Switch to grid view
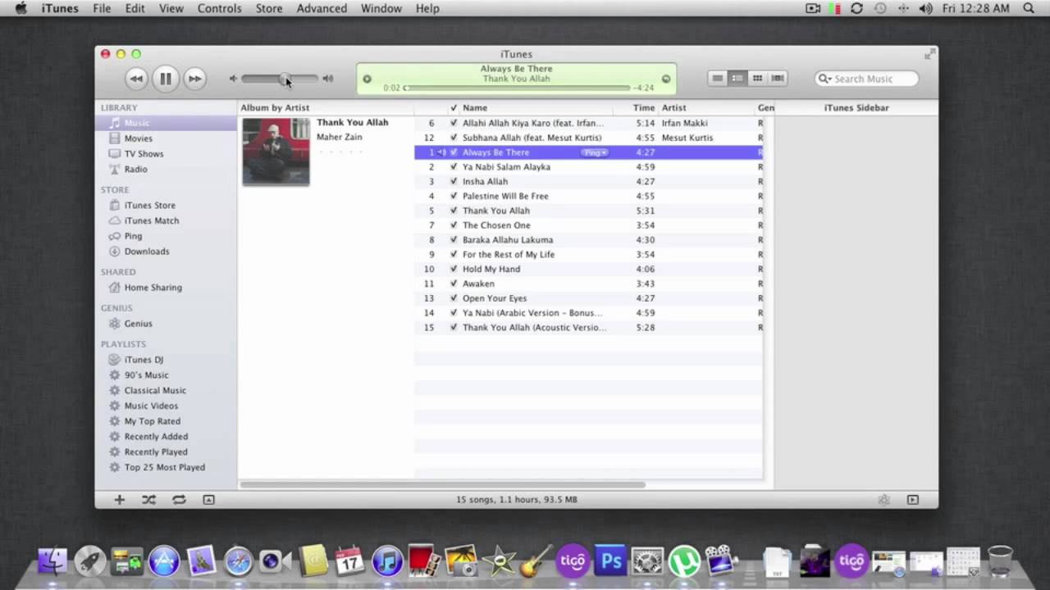The image size is (1050, 590). [757, 79]
